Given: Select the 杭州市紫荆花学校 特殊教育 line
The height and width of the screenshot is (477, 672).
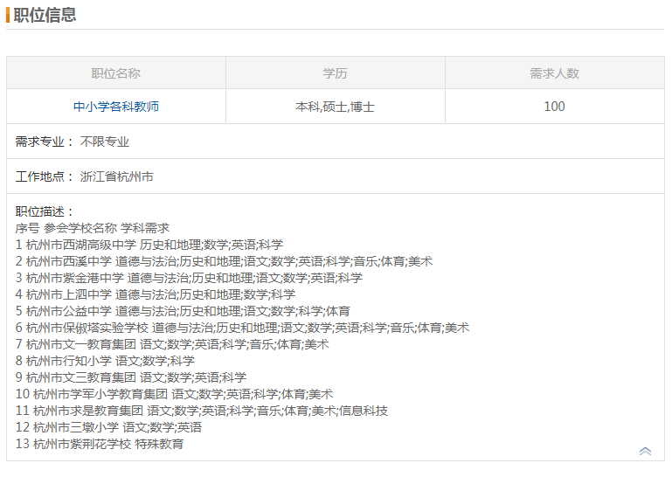Looking at the screenshot, I should pos(100,444).
